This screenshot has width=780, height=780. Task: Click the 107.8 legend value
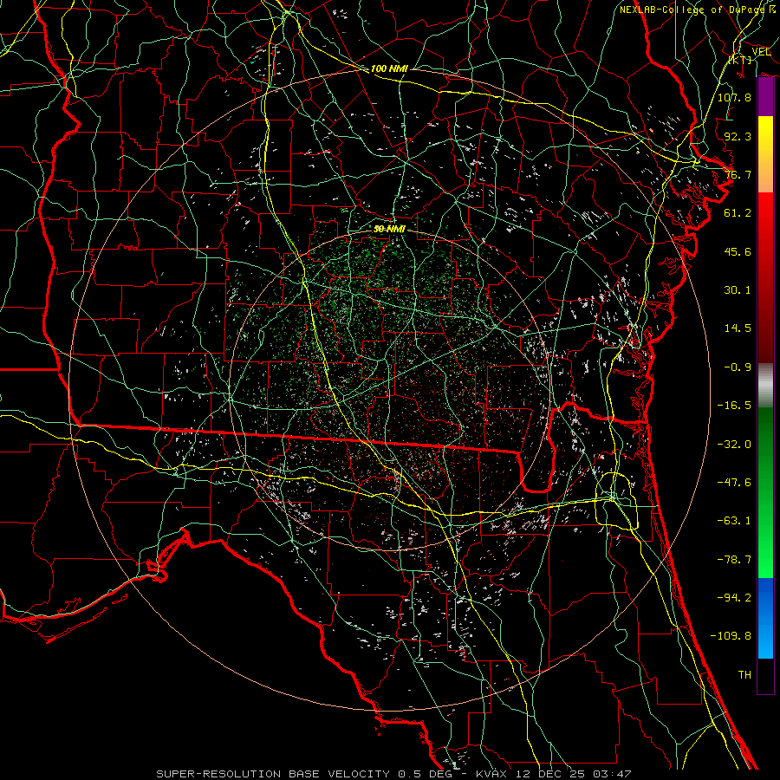coord(734,97)
